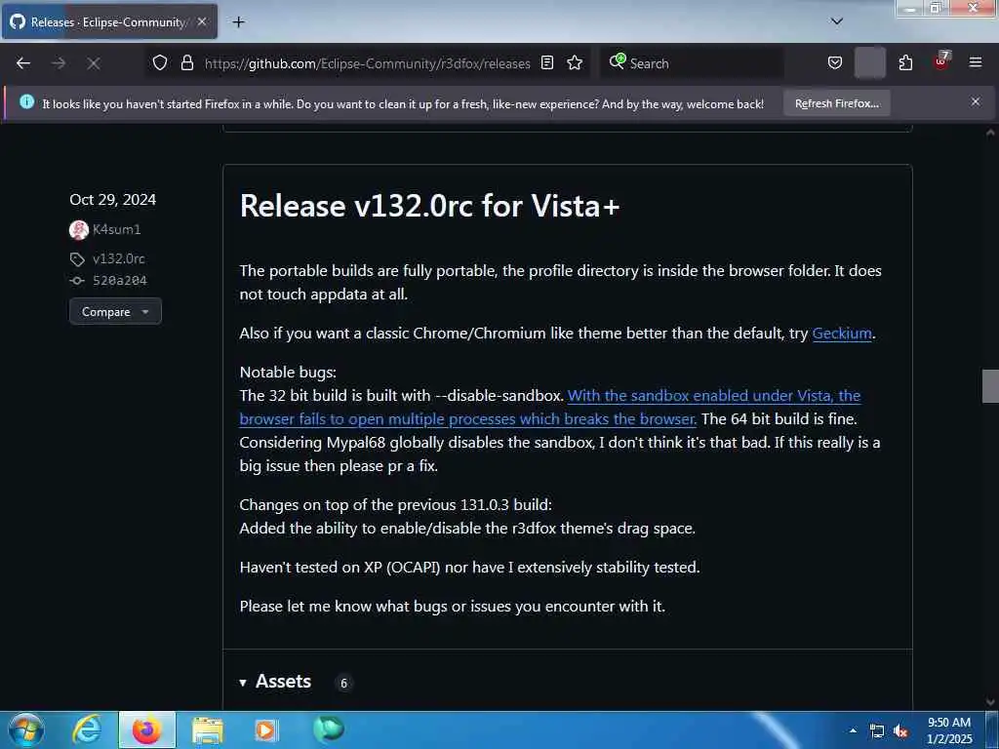Click the scrollbar down arrow
The height and width of the screenshot is (749, 999).
pyautogui.click(x=990, y=702)
